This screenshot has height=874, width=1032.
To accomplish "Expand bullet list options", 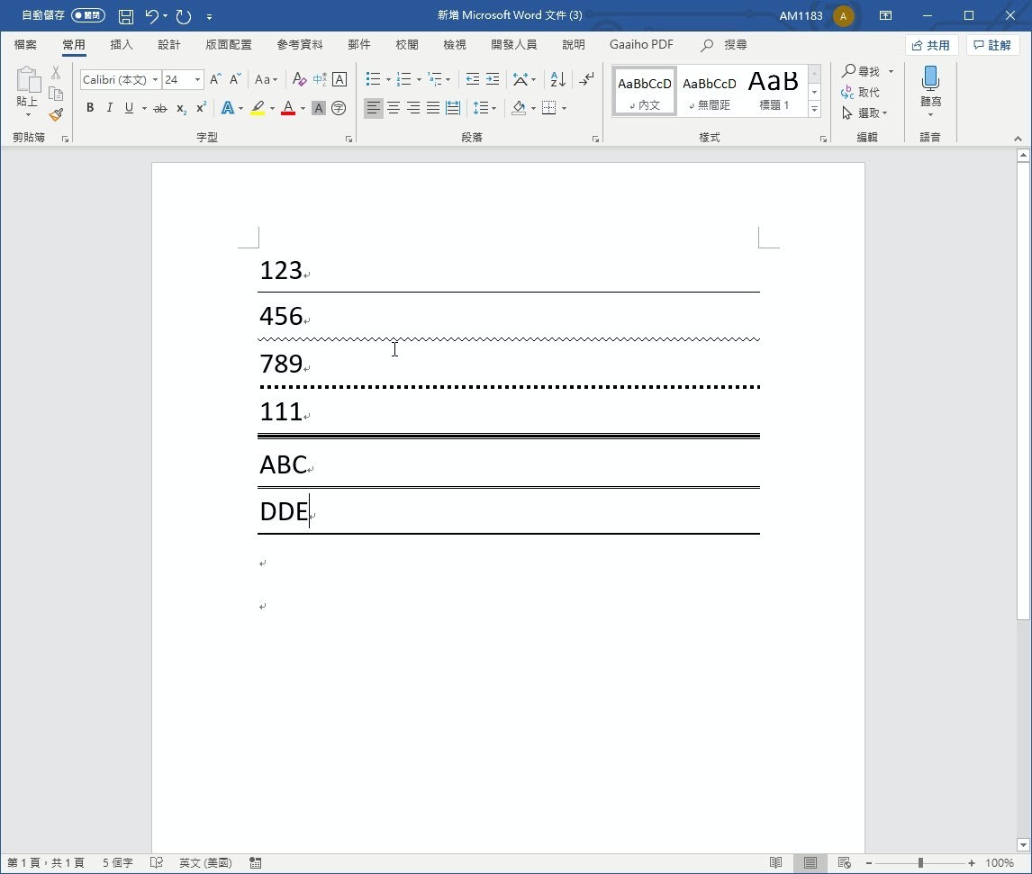I will click(x=388, y=79).
